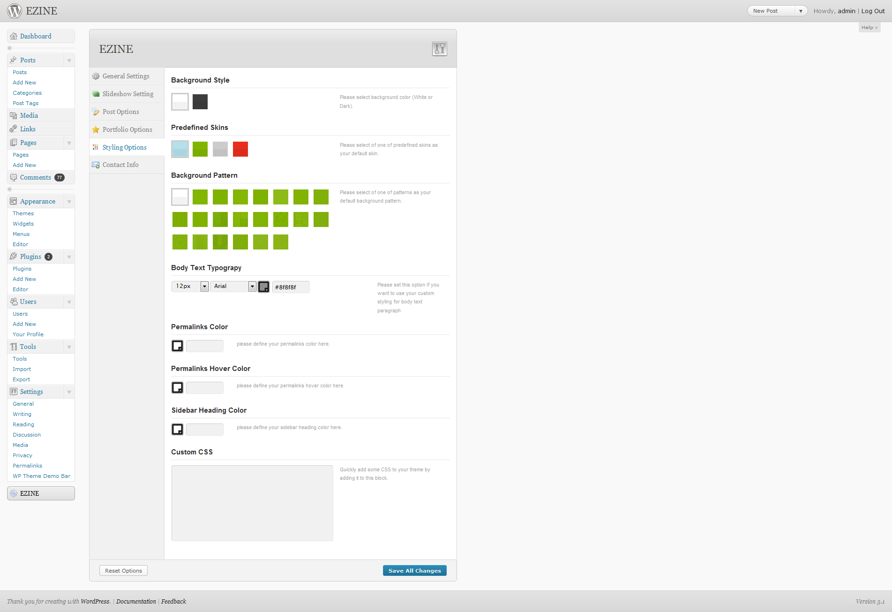Click the Plugins plug icon
The width and height of the screenshot is (892, 612).
coord(14,257)
